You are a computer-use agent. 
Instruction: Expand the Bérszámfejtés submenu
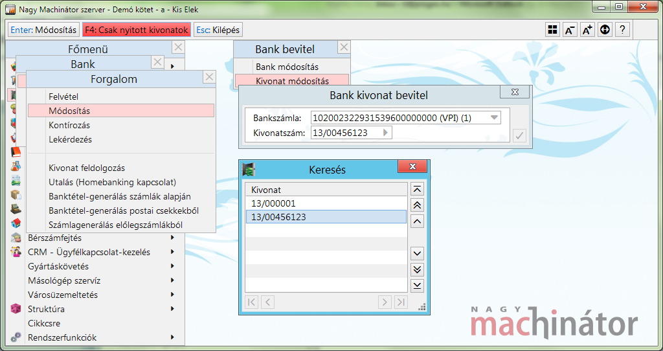coord(172,238)
